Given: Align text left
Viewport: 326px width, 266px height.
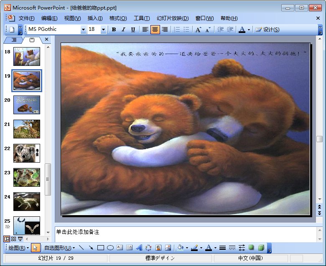Looking at the screenshot, I should point(145,30).
